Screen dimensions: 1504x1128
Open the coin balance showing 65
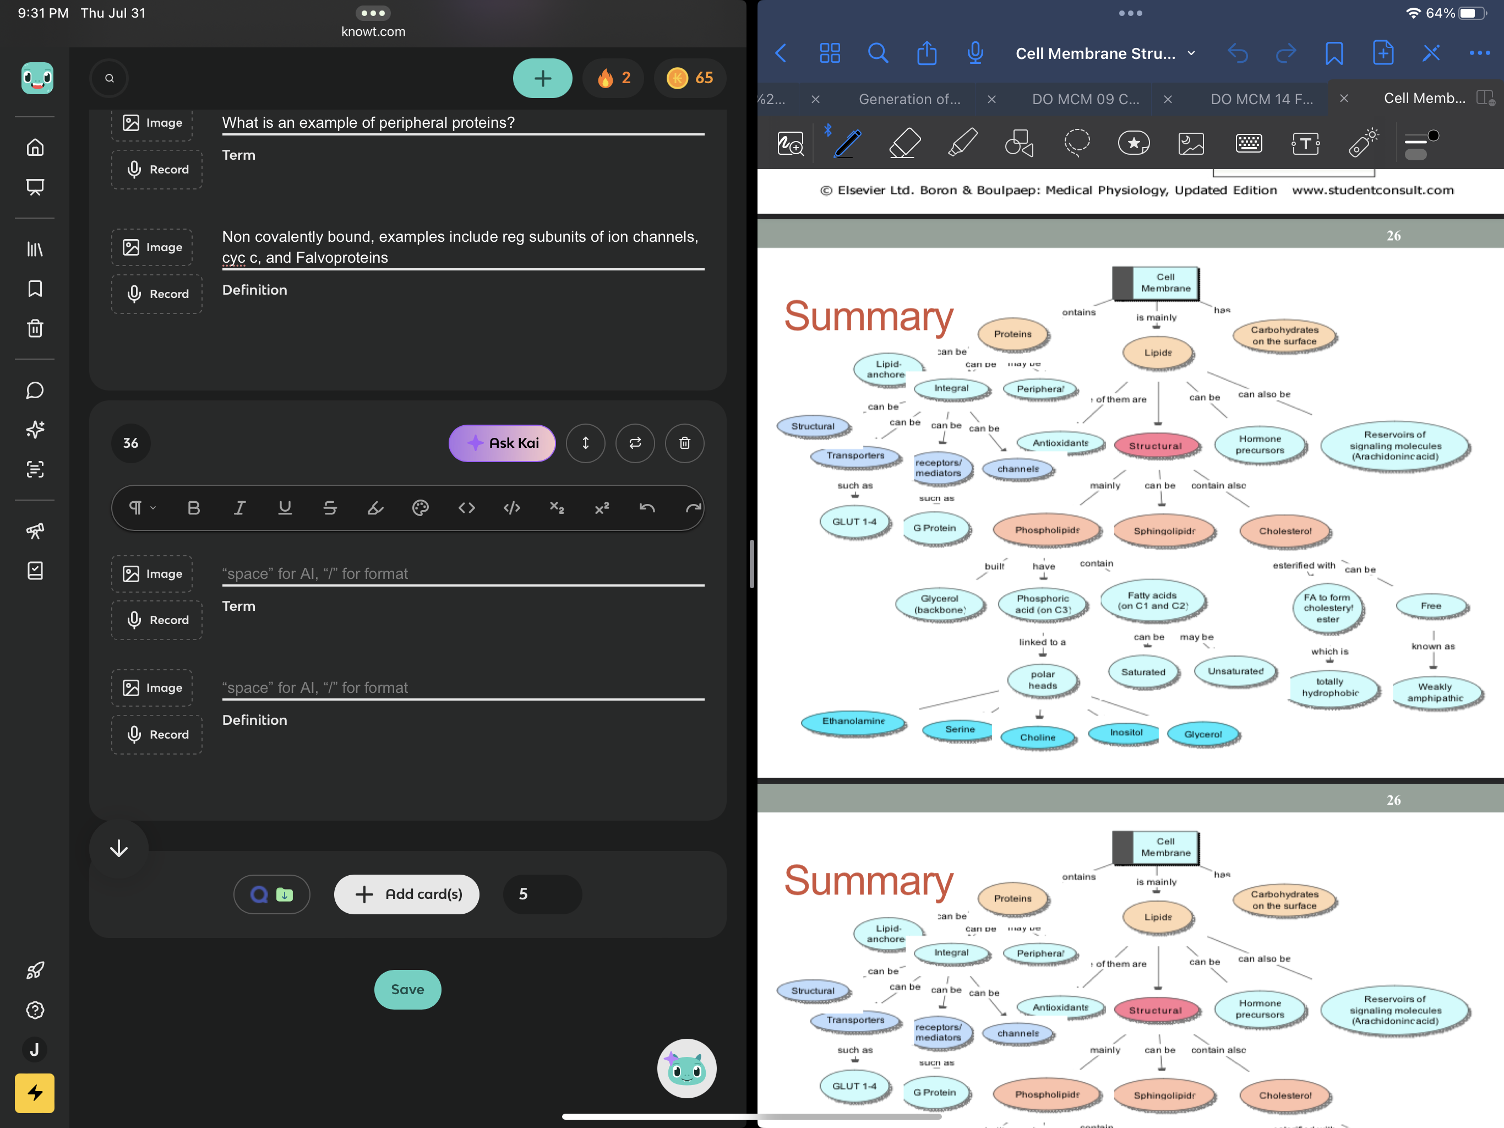(x=690, y=78)
